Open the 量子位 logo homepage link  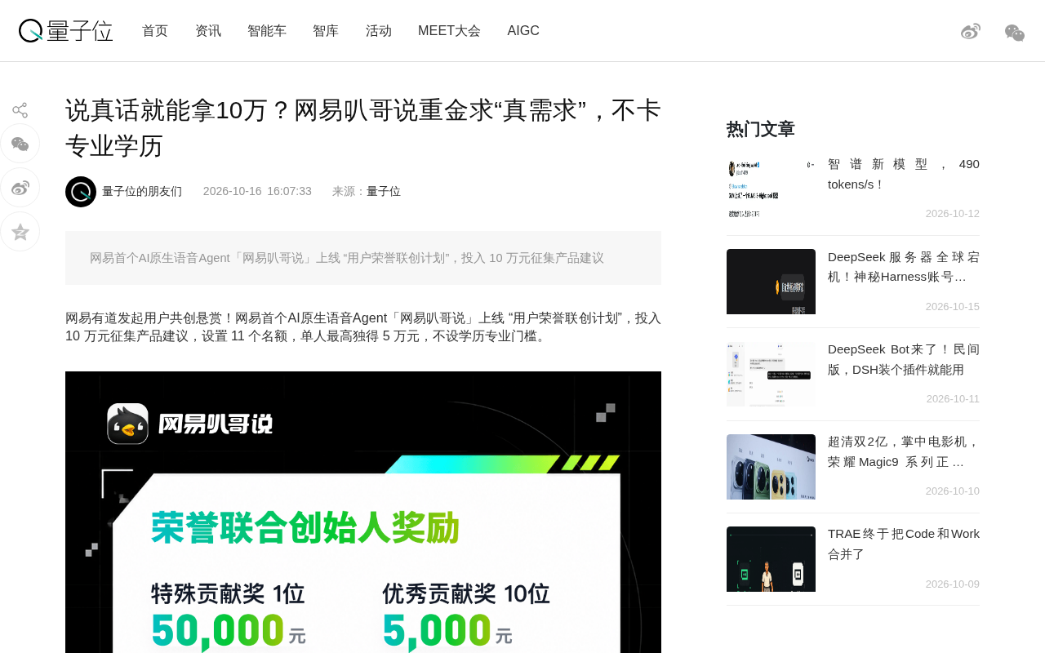65,31
